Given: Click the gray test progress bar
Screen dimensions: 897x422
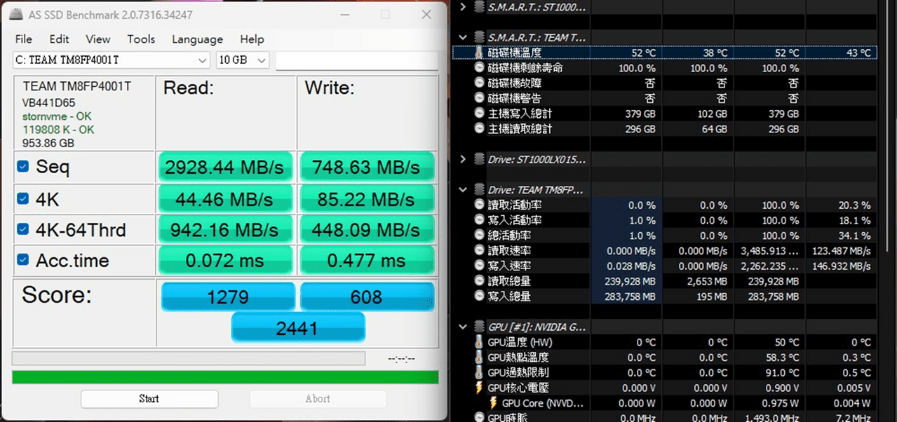Looking at the screenshot, I should pos(189,358).
